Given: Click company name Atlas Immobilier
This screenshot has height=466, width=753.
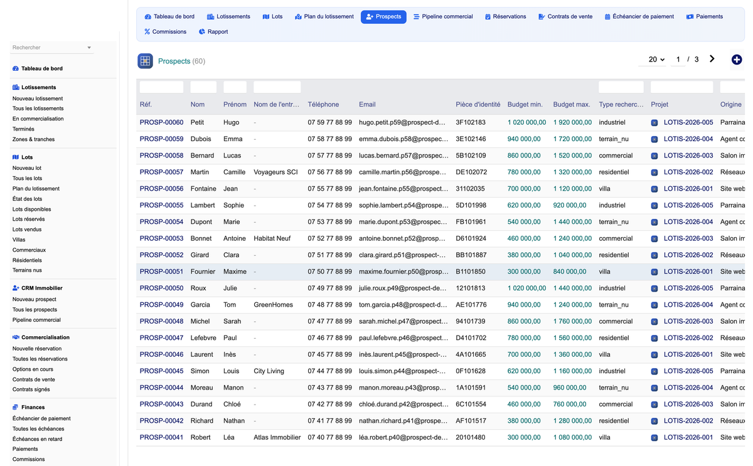Looking at the screenshot, I should [x=277, y=437].
